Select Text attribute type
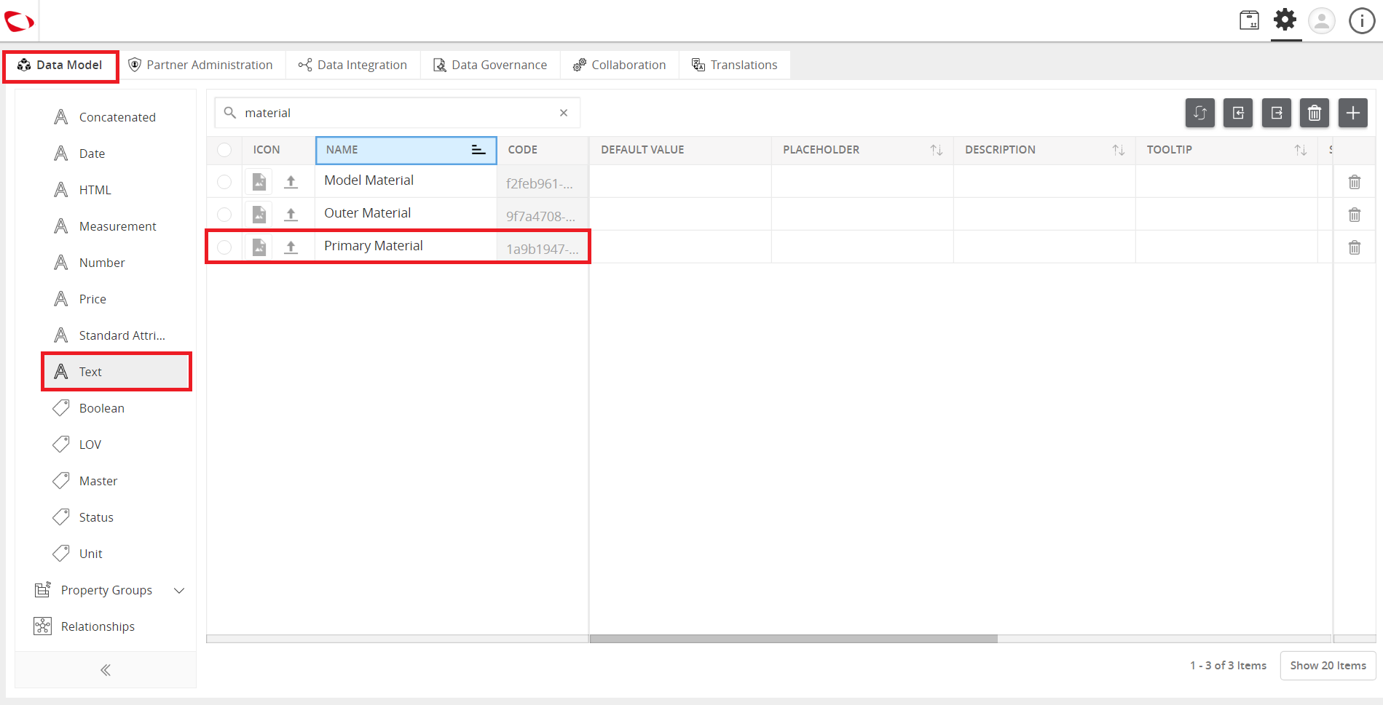This screenshot has height=705, width=1383. tap(117, 372)
